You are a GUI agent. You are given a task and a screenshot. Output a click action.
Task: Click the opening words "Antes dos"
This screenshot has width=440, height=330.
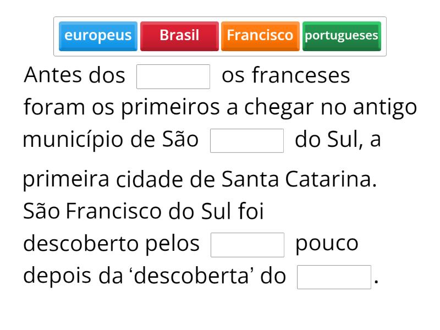75,76
